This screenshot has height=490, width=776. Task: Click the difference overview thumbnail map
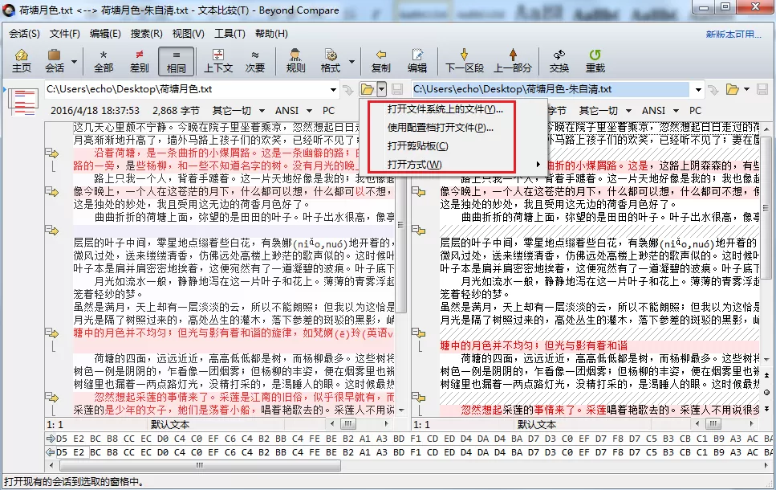[x=22, y=101]
